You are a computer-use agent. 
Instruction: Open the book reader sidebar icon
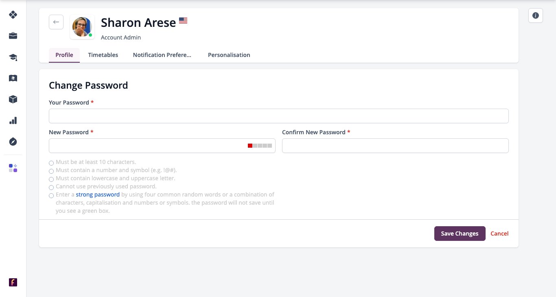(x=13, y=78)
